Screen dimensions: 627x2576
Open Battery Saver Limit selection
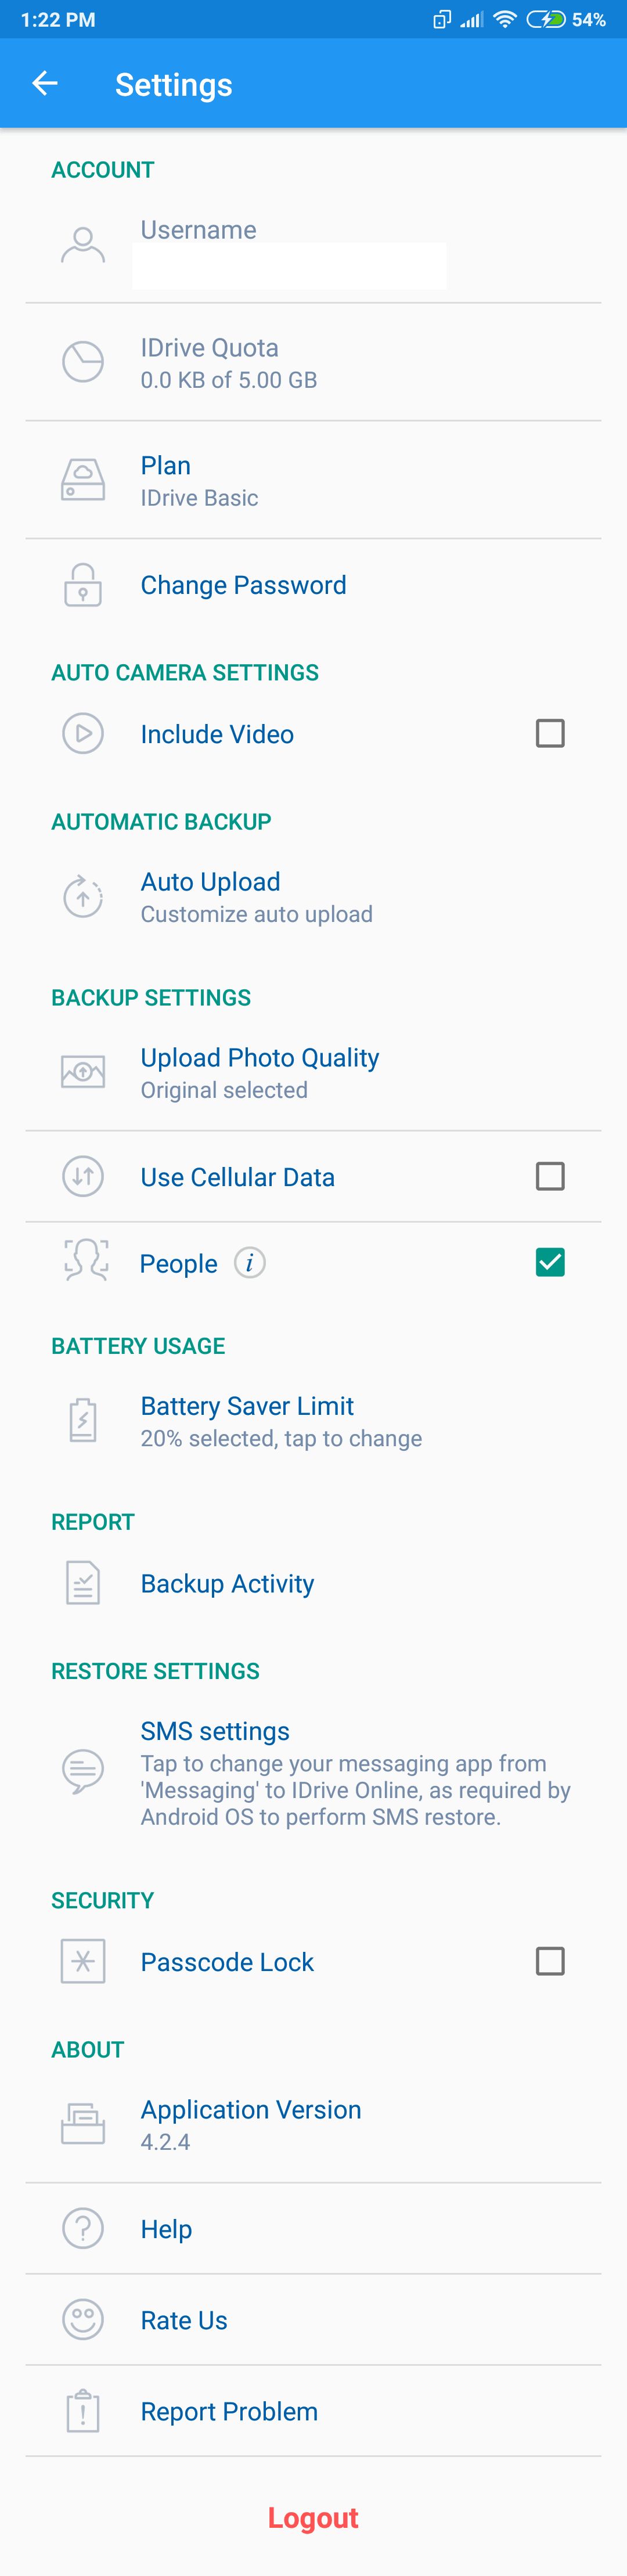(313, 1421)
